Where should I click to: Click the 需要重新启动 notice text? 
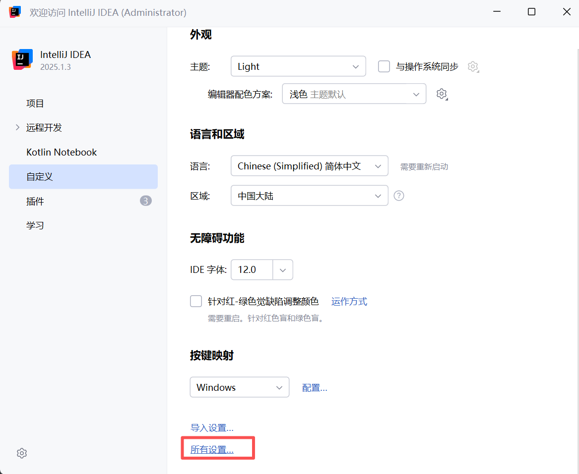(x=424, y=166)
